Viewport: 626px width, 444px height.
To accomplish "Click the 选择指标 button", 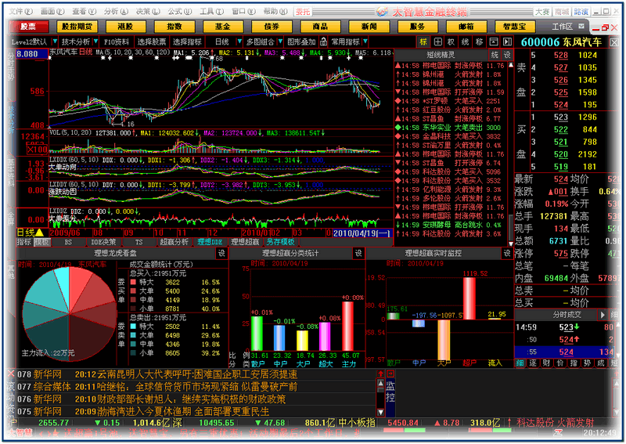I will point(187,42).
